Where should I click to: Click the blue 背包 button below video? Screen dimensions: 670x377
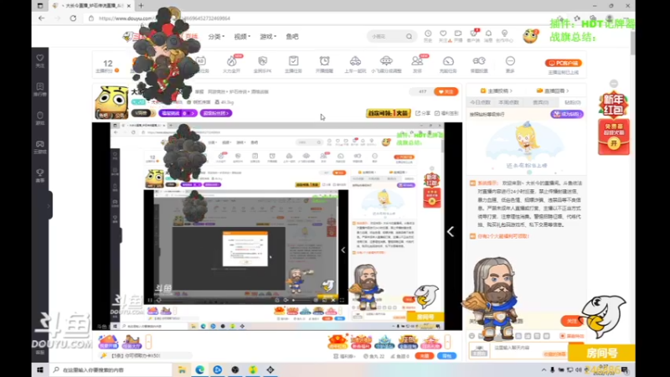(x=446, y=355)
